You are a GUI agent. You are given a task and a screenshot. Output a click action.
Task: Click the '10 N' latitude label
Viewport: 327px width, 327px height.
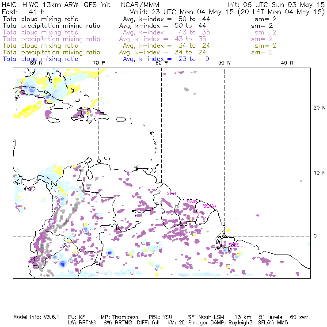(x=319, y=173)
